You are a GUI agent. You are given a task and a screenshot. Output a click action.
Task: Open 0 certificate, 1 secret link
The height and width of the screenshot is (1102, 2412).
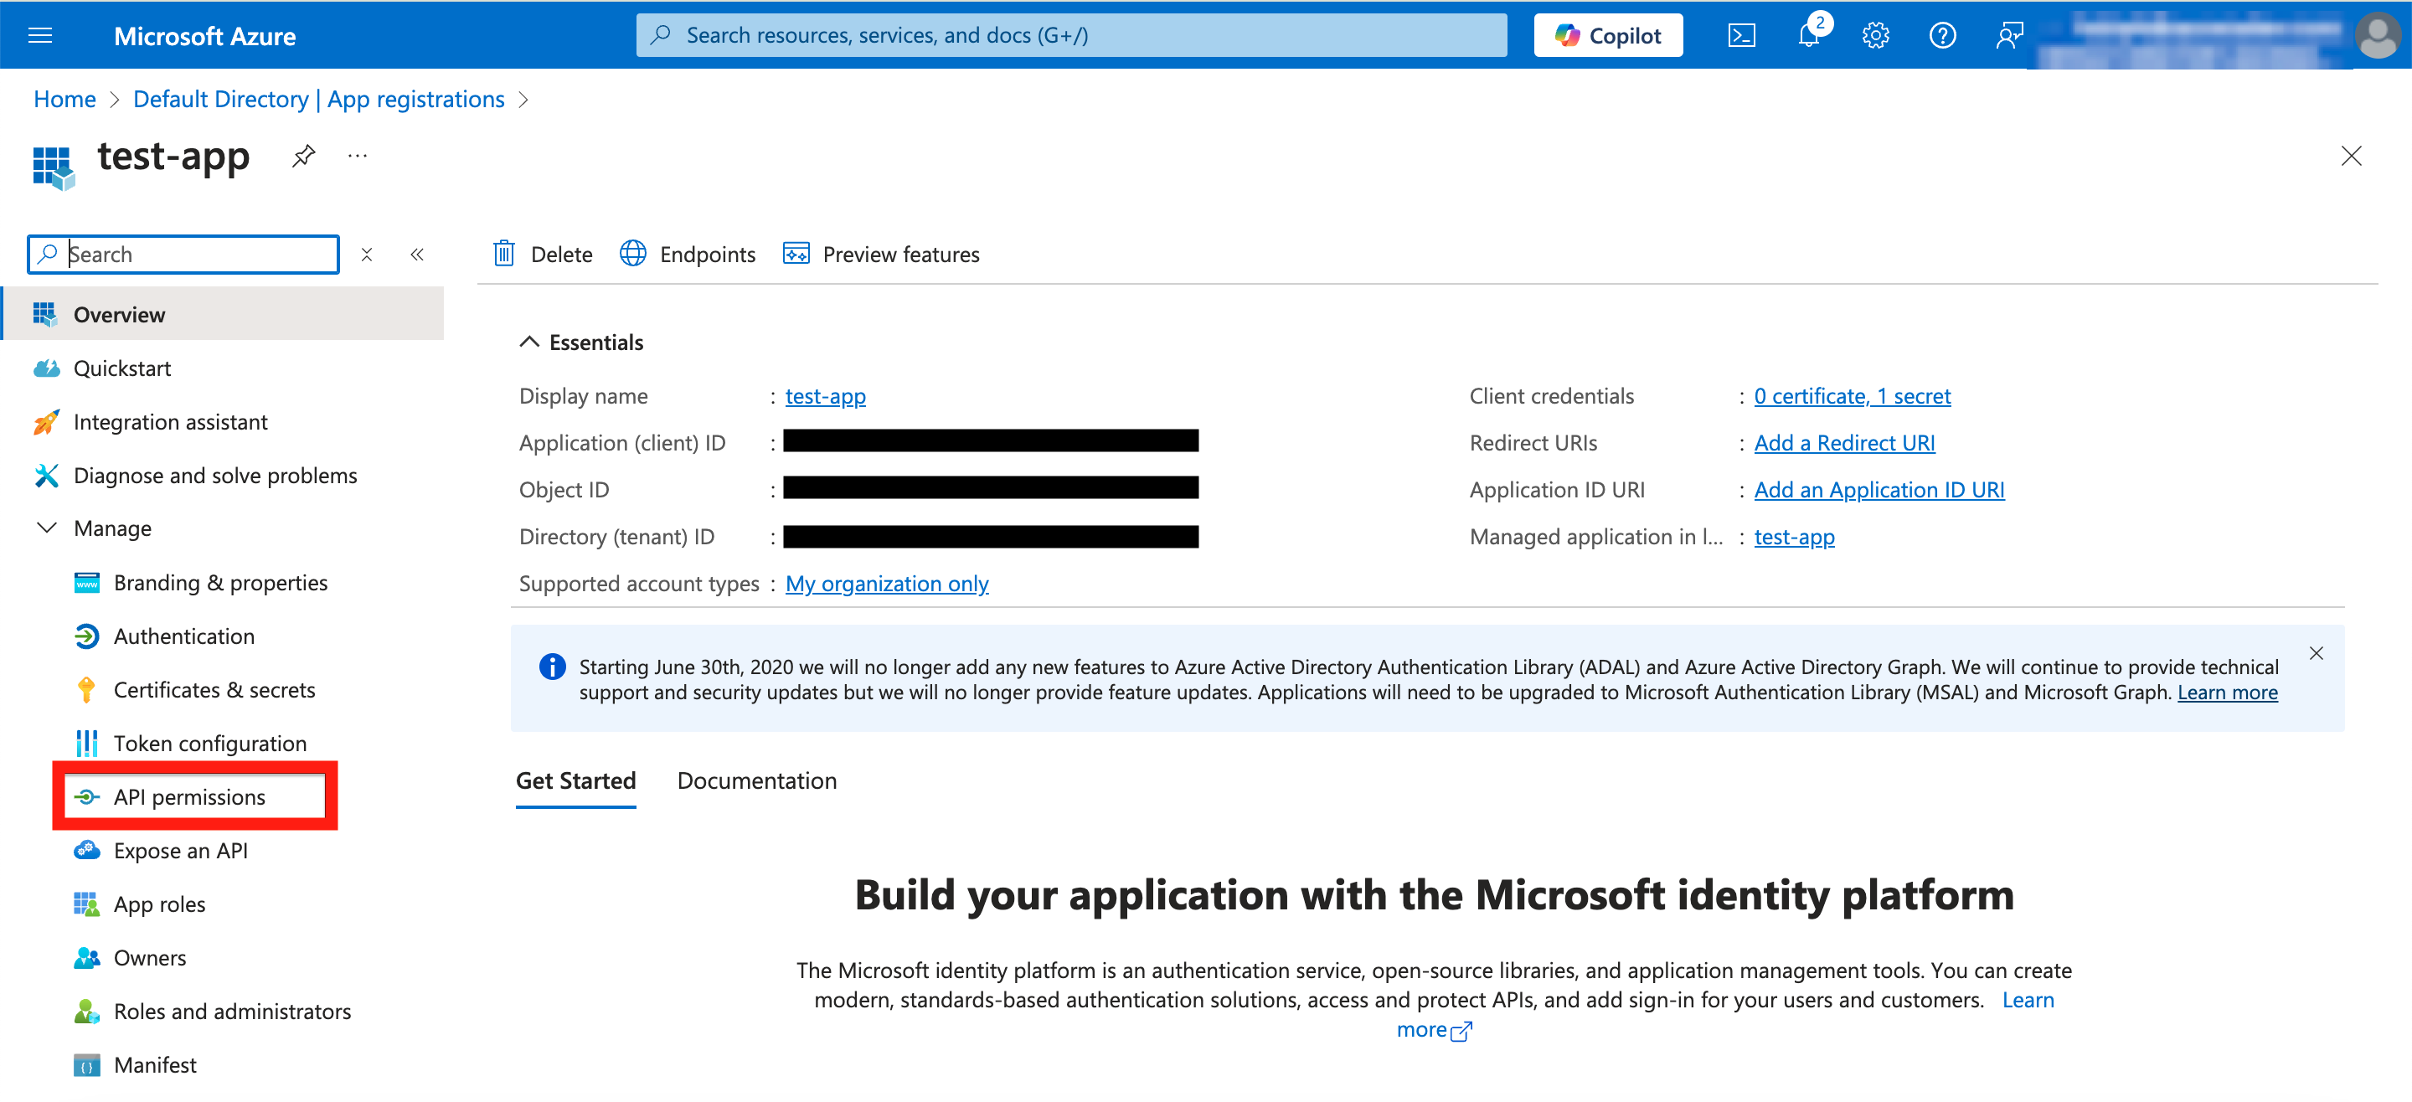click(1852, 396)
